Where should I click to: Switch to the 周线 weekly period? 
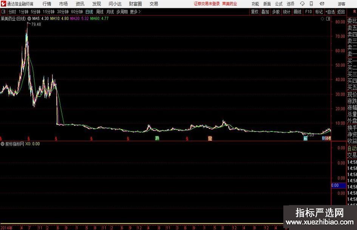pos(100,12)
